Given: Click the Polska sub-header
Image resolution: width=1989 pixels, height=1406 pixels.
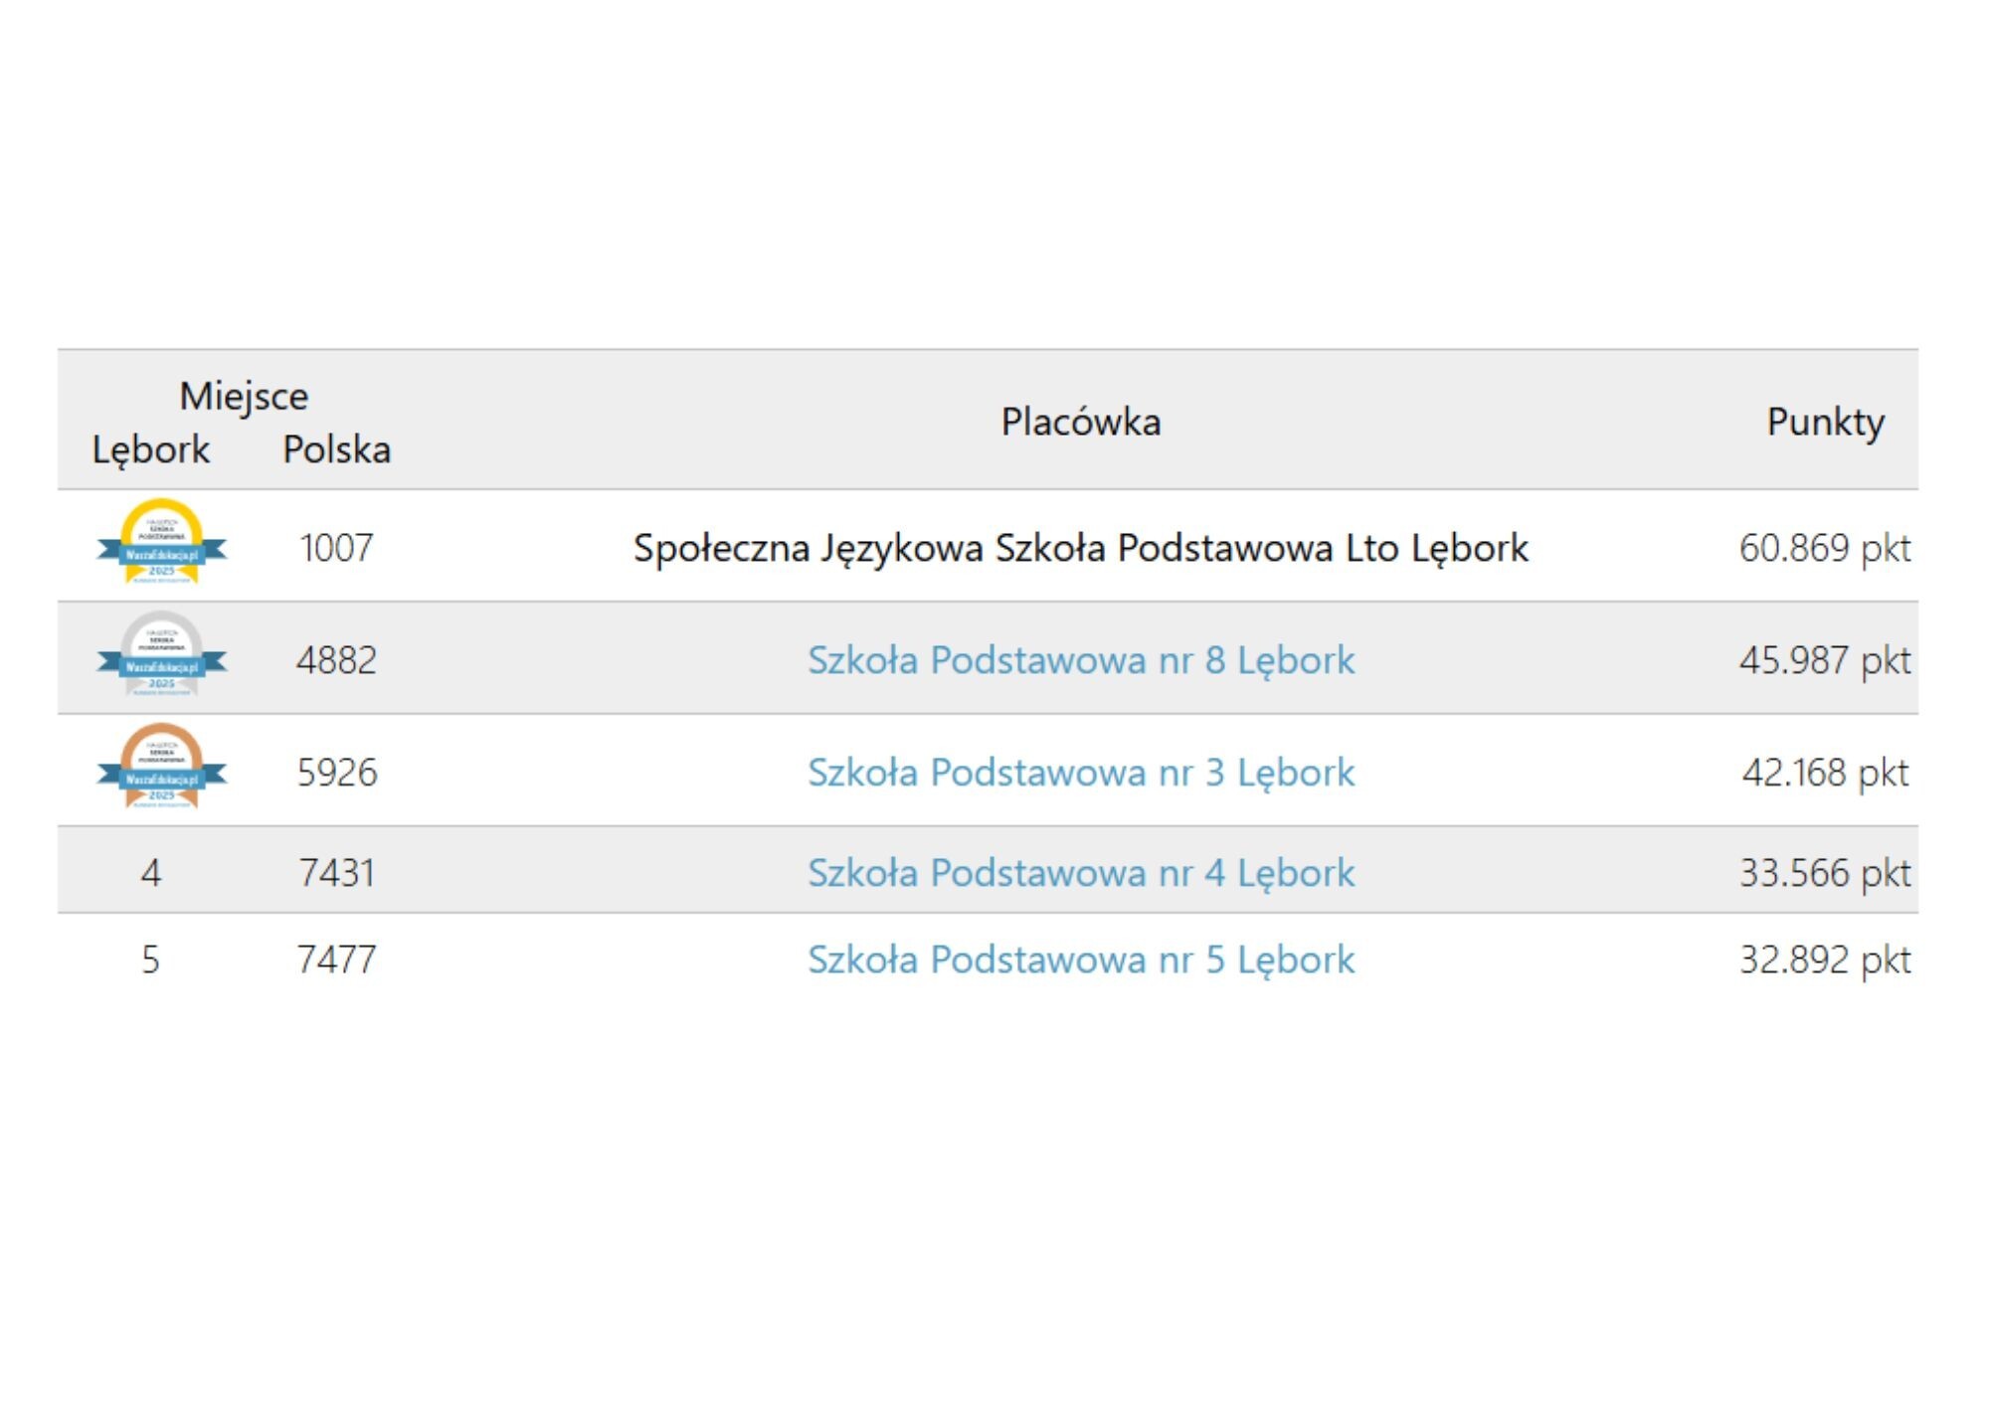Looking at the screenshot, I should coord(336,449).
